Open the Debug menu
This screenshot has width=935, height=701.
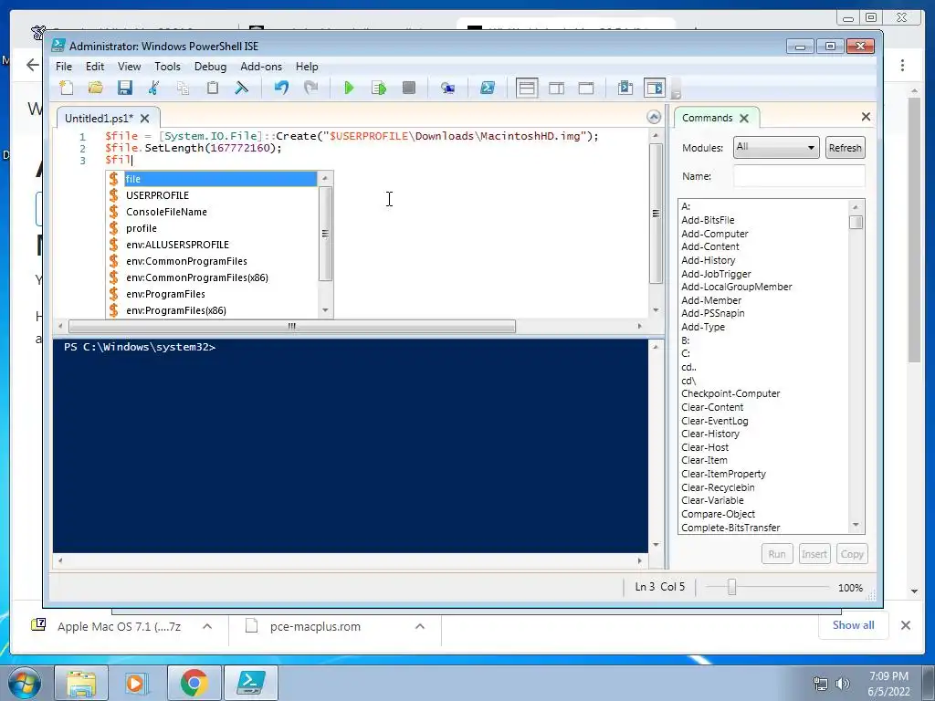[x=210, y=66]
